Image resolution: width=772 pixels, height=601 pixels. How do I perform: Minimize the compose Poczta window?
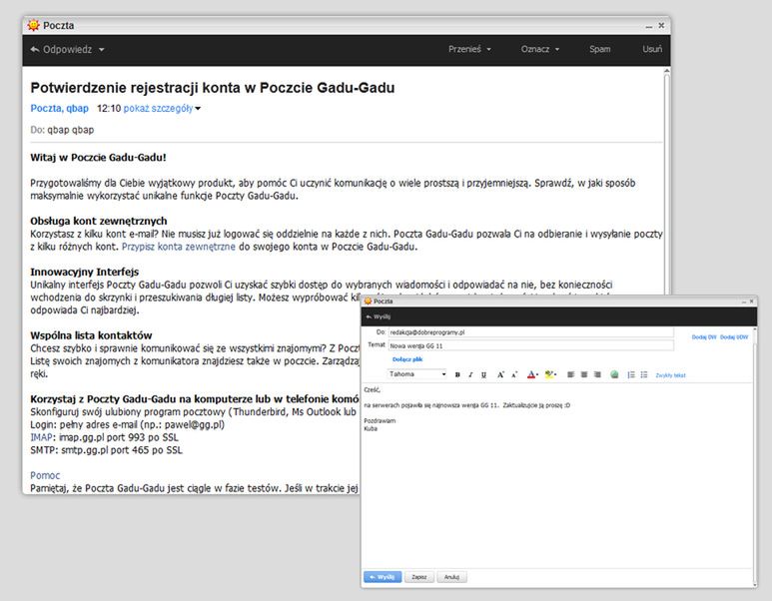744,301
